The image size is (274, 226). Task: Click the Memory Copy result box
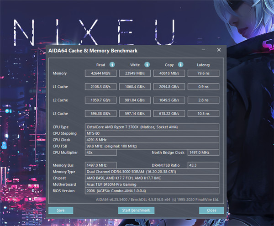click(169, 74)
